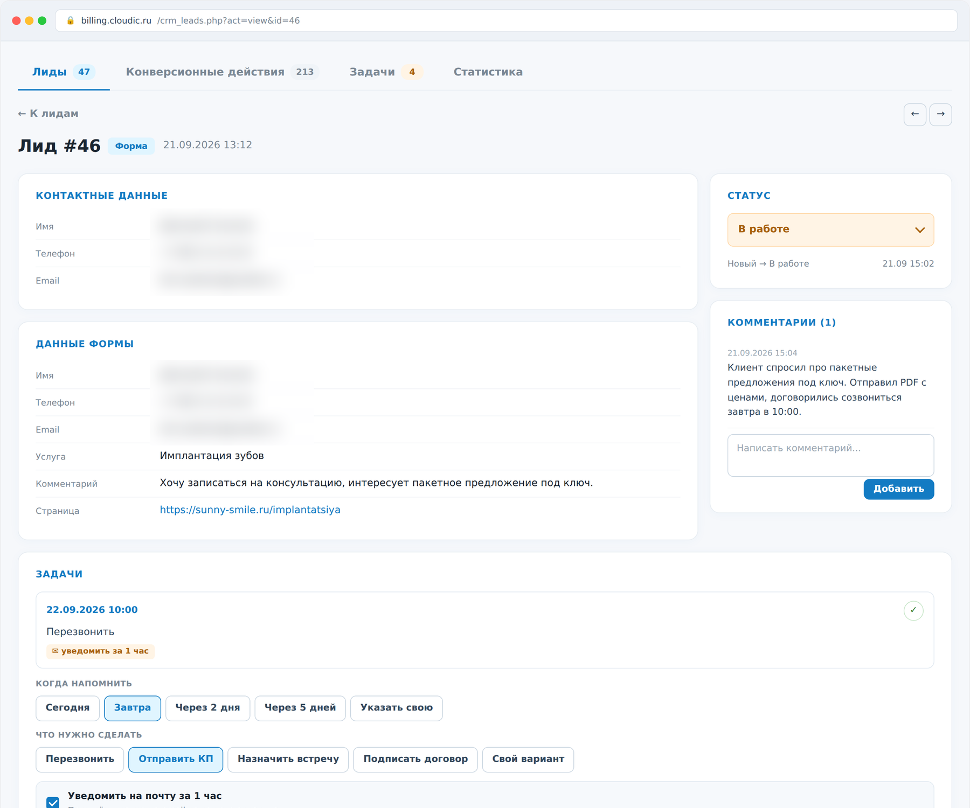Select the Отправить КП action
The height and width of the screenshot is (808, 970).
coord(176,759)
